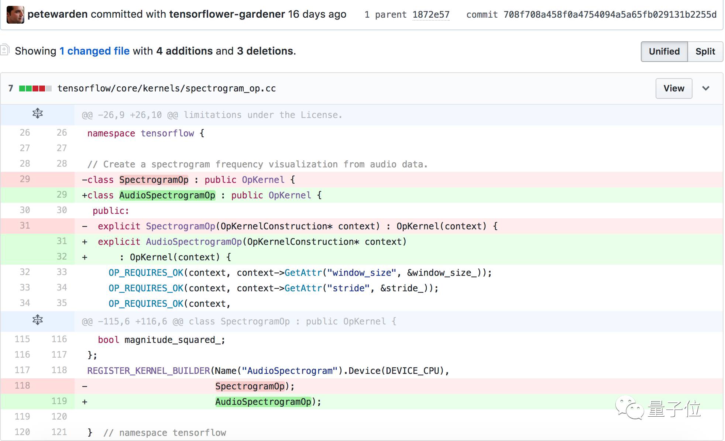The height and width of the screenshot is (441, 725).
Task: Collapse the spectrogram_op.cc file diff chevron
Action: pyautogui.click(x=705, y=88)
